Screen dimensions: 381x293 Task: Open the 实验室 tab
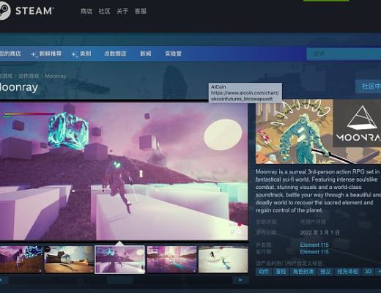[x=173, y=53]
